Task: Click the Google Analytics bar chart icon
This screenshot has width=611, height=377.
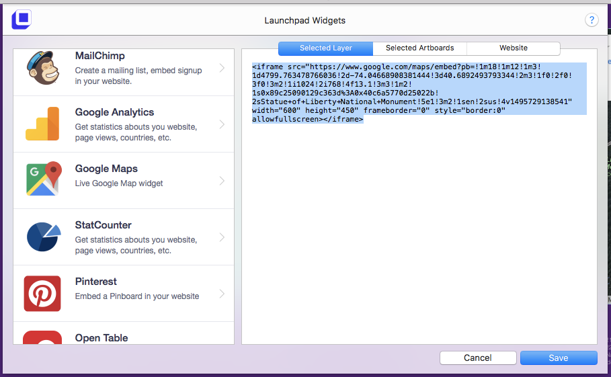Action: [42, 124]
